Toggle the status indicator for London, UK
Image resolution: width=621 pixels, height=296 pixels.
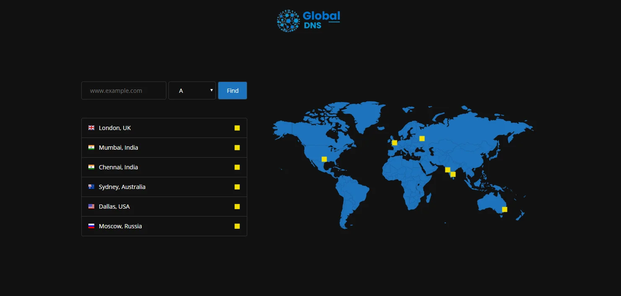pos(237,128)
